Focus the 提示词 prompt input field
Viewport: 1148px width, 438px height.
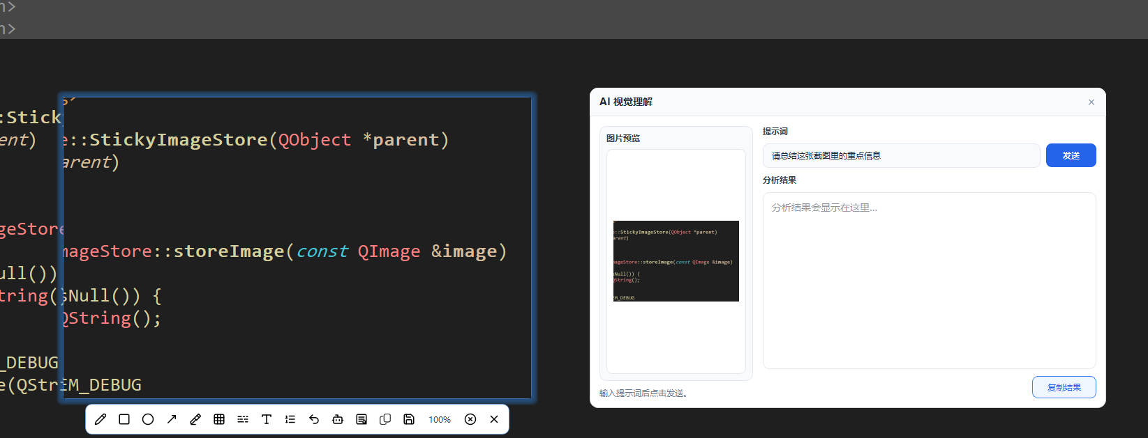click(x=902, y=155)
